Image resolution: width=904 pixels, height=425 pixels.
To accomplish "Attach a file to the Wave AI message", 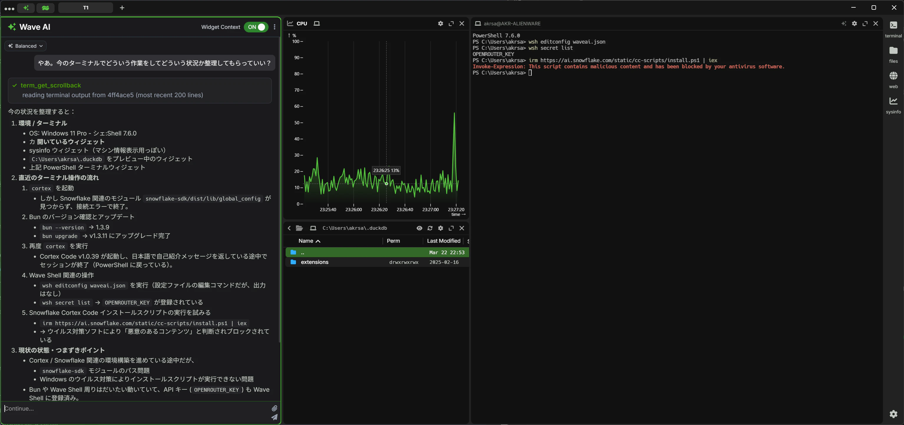I will coord(274,408).
